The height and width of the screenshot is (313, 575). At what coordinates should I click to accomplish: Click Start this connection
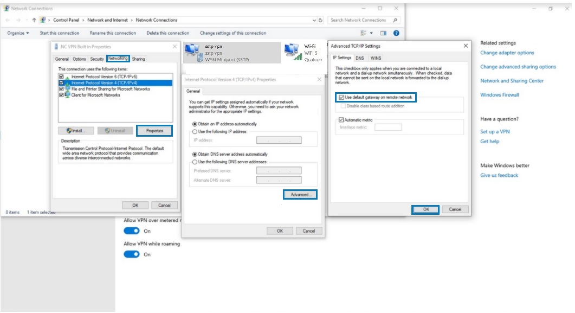[x=60, y=33]
